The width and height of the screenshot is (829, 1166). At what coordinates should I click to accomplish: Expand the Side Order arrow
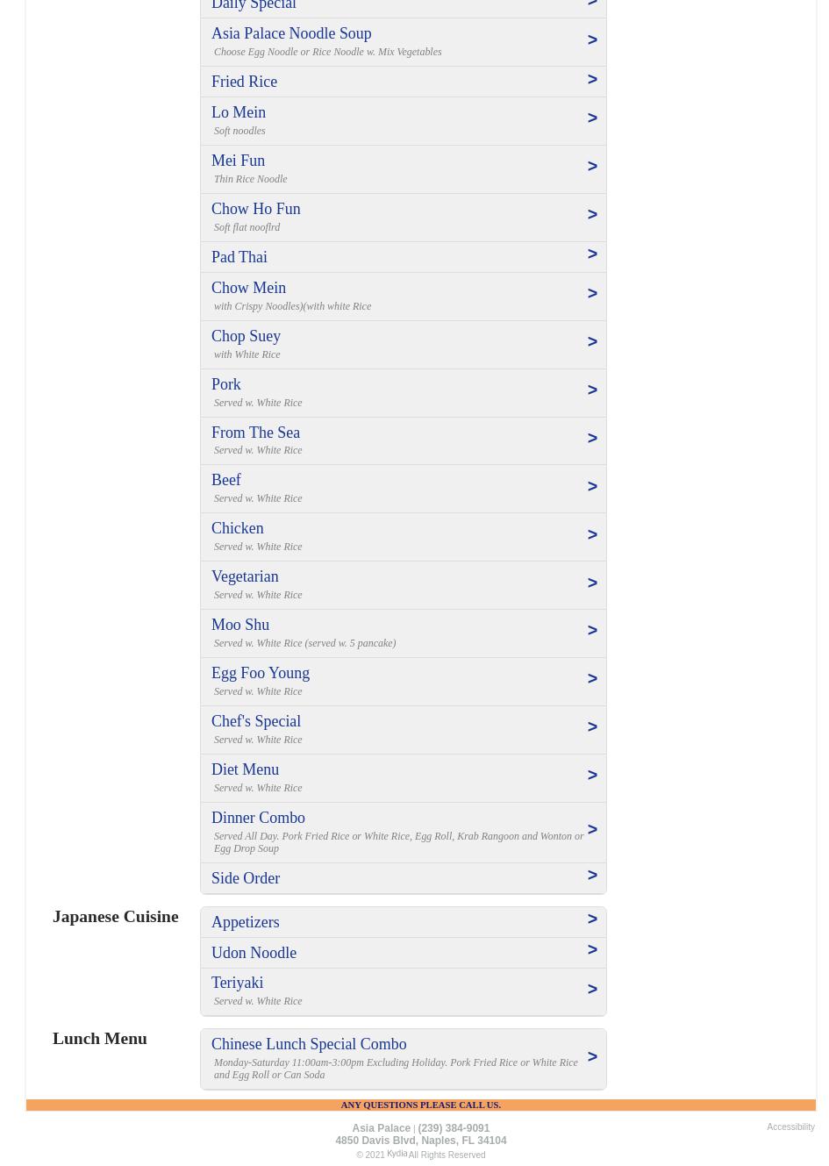[x=592, y=876]
